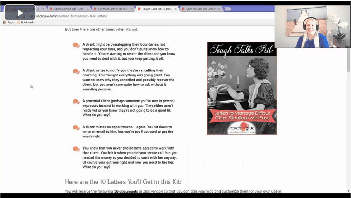Close the Client Getting Kit tab
Screen dimensions: 351x198
[88, 9]
